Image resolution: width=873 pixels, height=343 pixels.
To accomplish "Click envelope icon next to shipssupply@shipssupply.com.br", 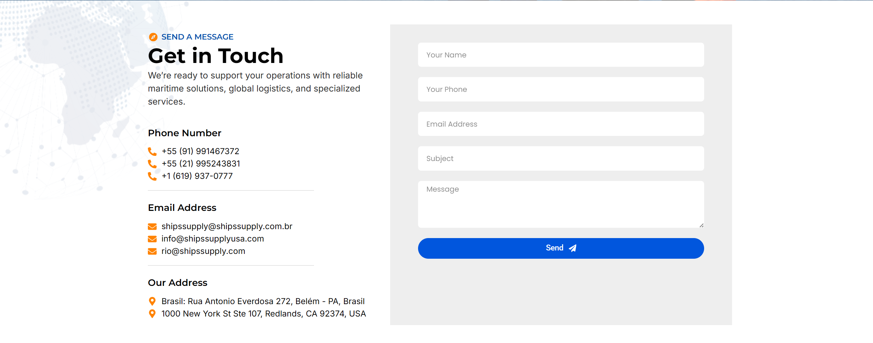I will [x=152, y=226].
